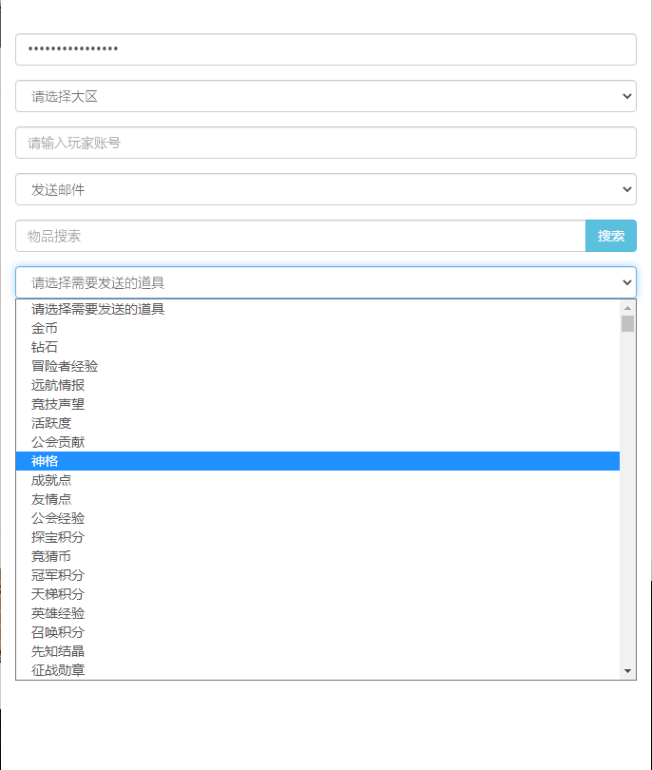
Task: Collapse the 请选择需要发送的道具 item dropdown
Action: 325,282
